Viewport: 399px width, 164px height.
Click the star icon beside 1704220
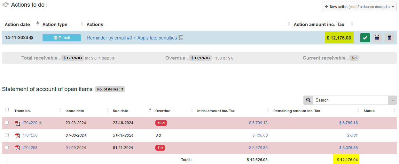41,123
